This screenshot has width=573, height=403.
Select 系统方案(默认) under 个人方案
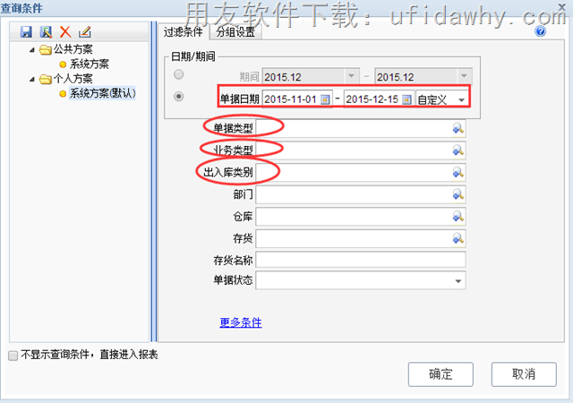(x=103, y=94)
